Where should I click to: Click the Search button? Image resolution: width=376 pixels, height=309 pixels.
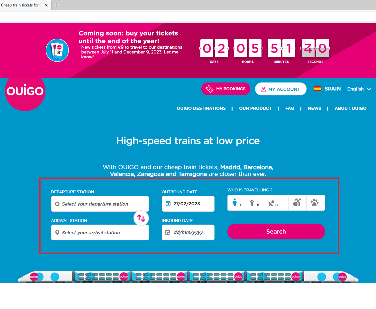coord(276,231)
